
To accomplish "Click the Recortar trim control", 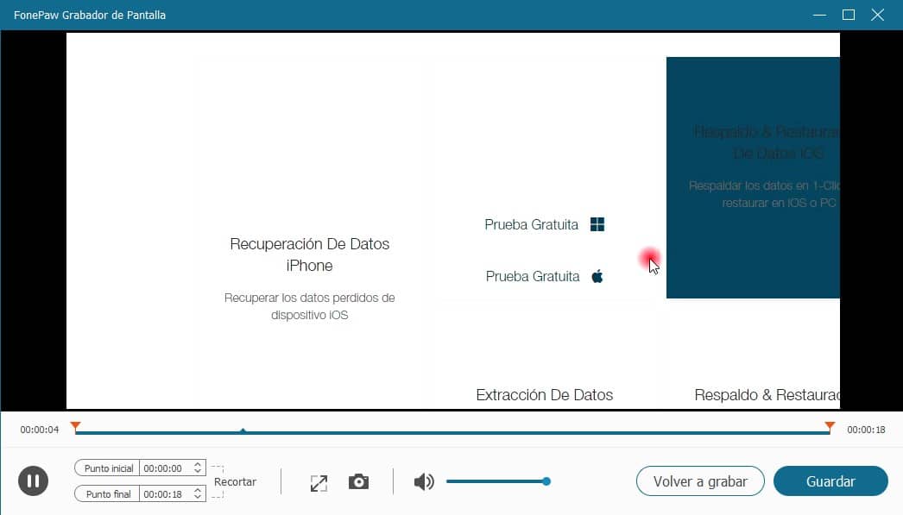I will point(235,481).
